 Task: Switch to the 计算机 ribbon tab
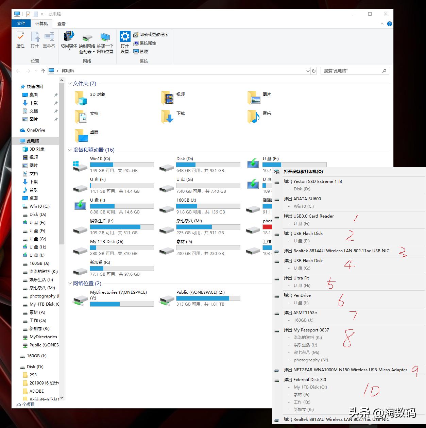[x=41, y=23]
